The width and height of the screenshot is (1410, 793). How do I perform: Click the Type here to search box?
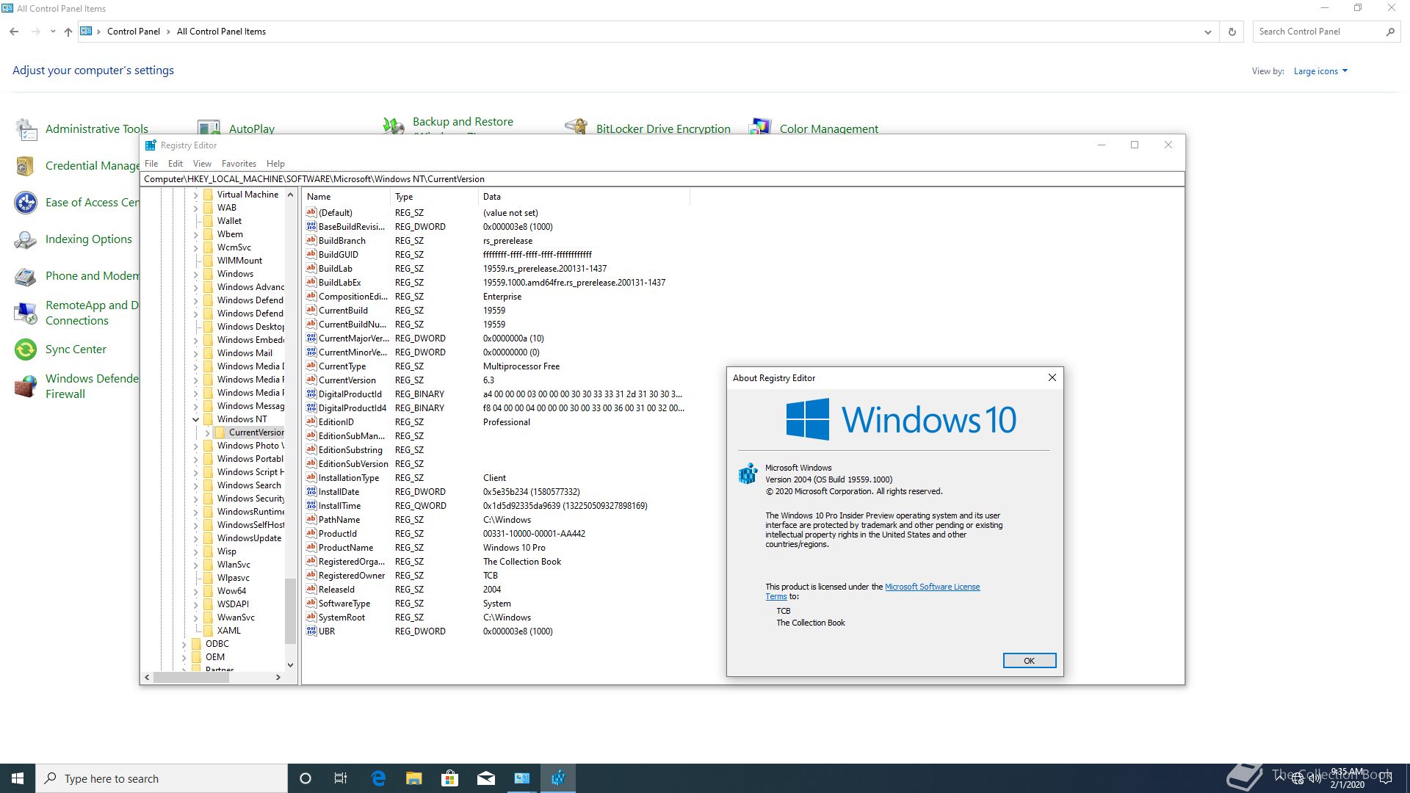[x=162, y=778]
